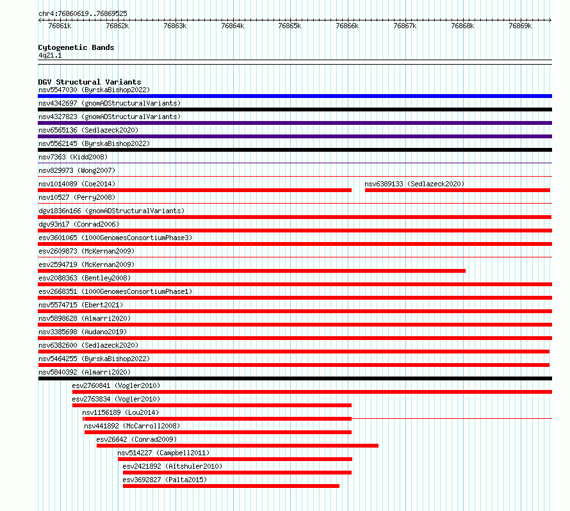Viewport: 570px width, 511px height.
Task: Click the nsv829973 (Wong2007) label
Action: click(77, 170)
